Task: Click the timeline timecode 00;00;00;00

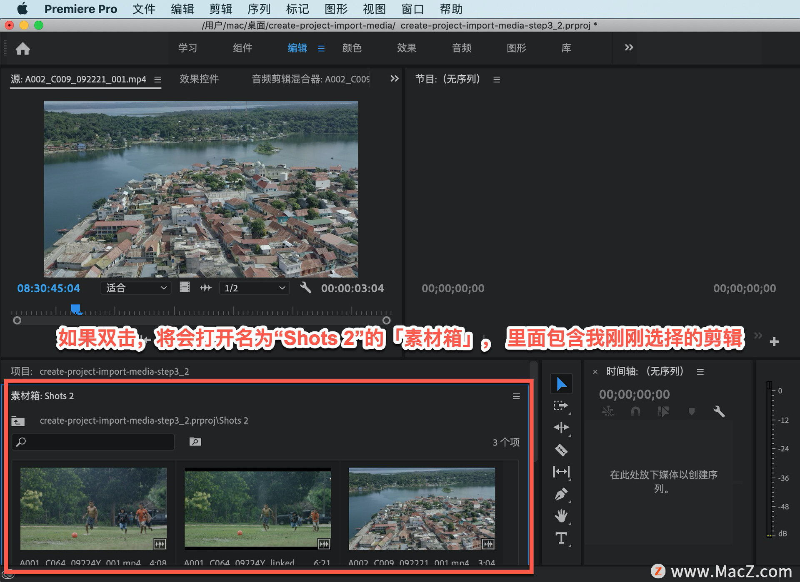Action: click(x=634, y=394)
